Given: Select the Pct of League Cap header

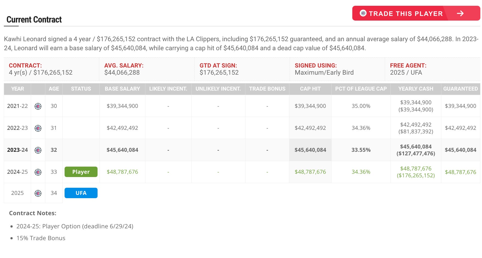Looking at the screenshot, I should point(361,89).
